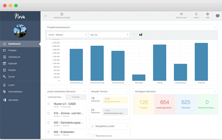Collapse the Projektkostenübersicht panel chevron
The image size is (222, 140).
215,27
